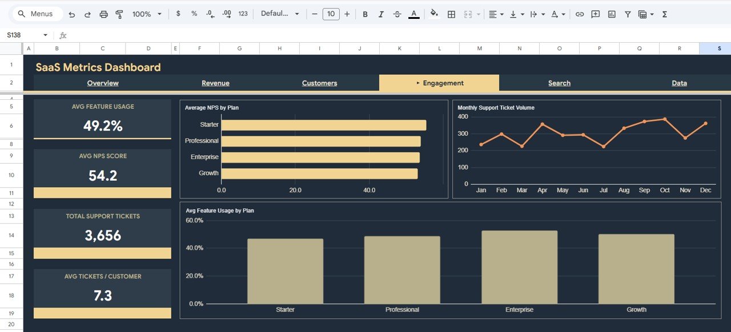
Task: Apply currency format with the dollar icon
Action: pyautogui.click(x=178, y=14)
